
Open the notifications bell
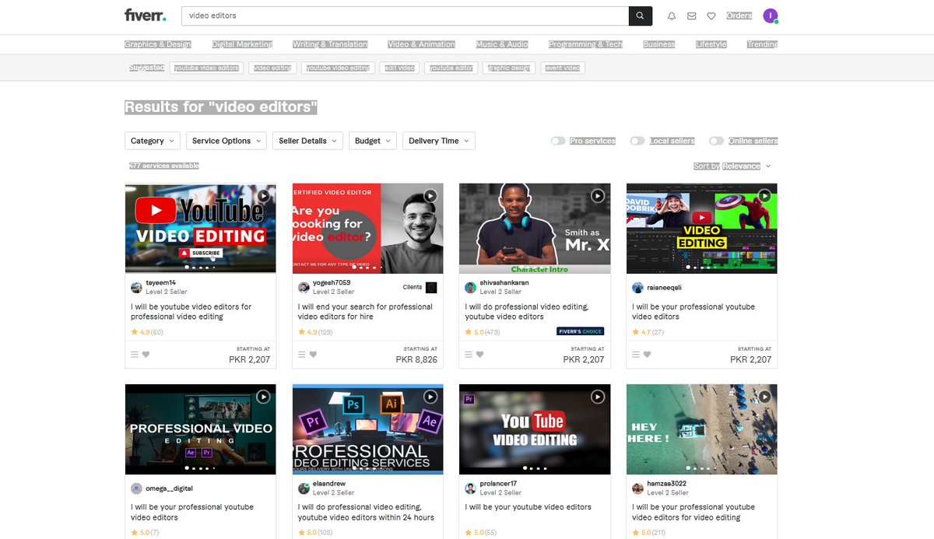point(672,16)
